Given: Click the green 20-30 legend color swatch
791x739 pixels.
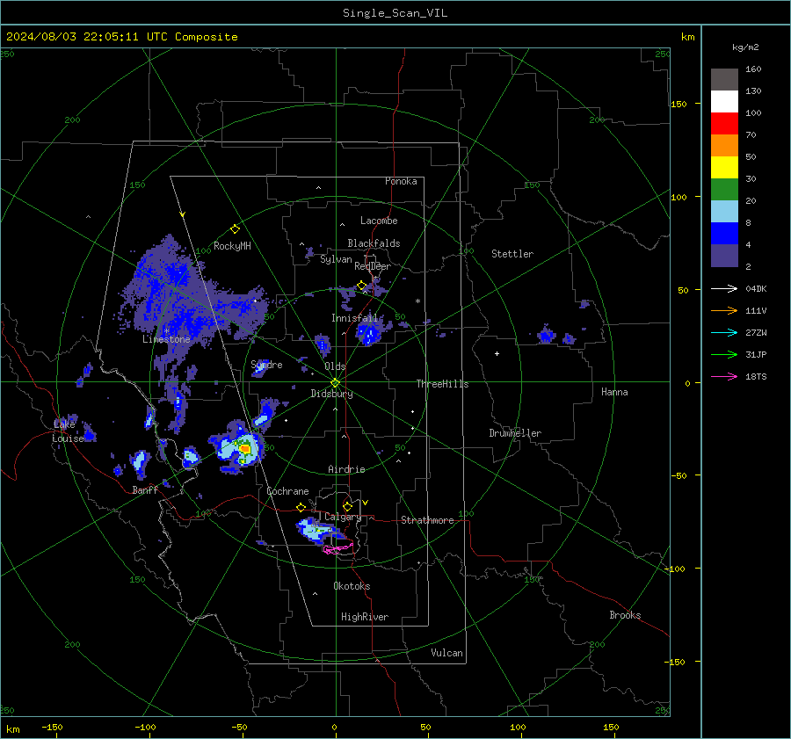Looking at the screenshot, I should [x=724, y=190].
